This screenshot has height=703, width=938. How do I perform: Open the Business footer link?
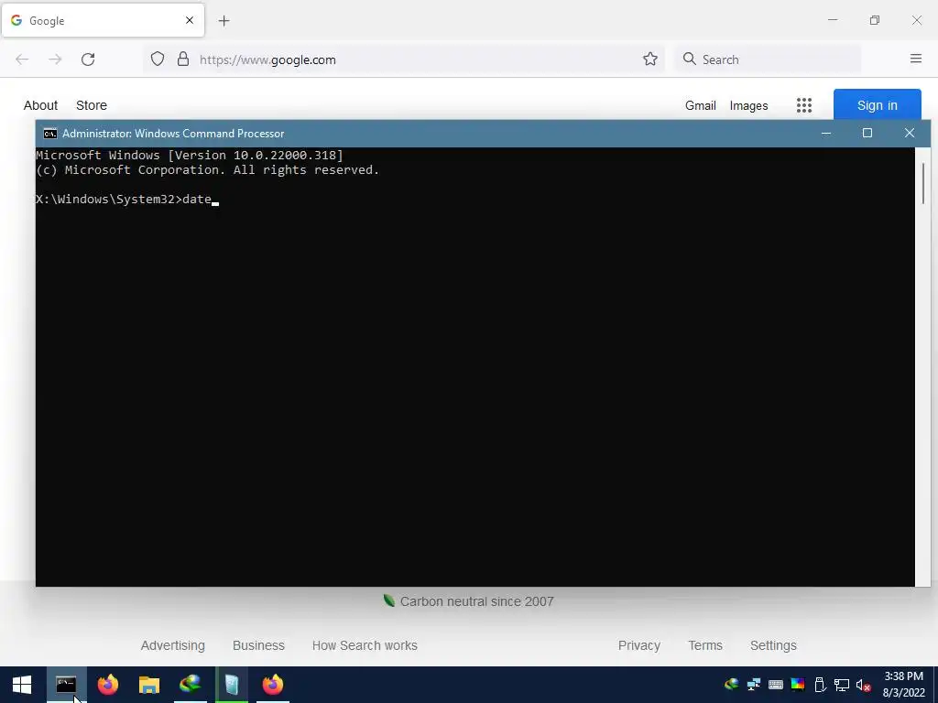[258, 645]
